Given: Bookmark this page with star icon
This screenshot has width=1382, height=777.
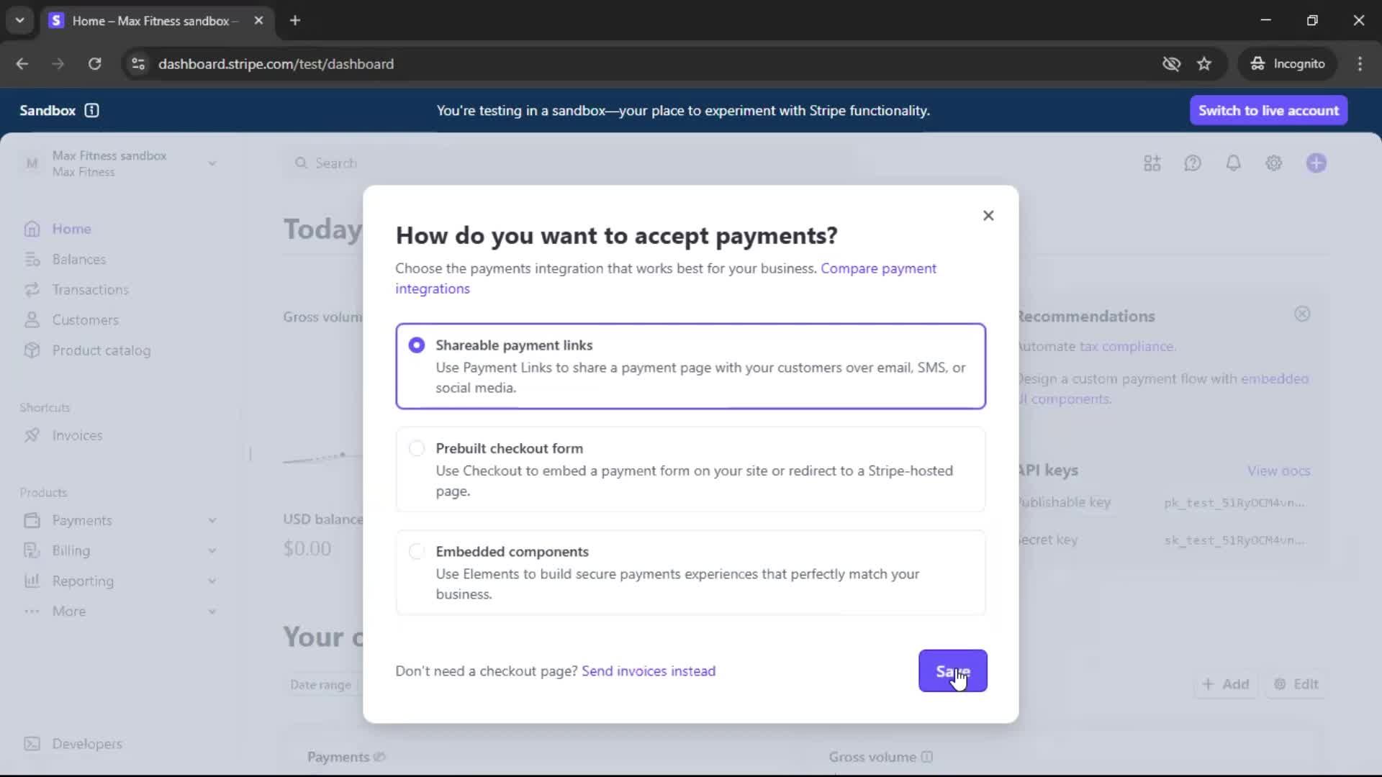Looking at the screenshot, I should tap(1203, 64).
